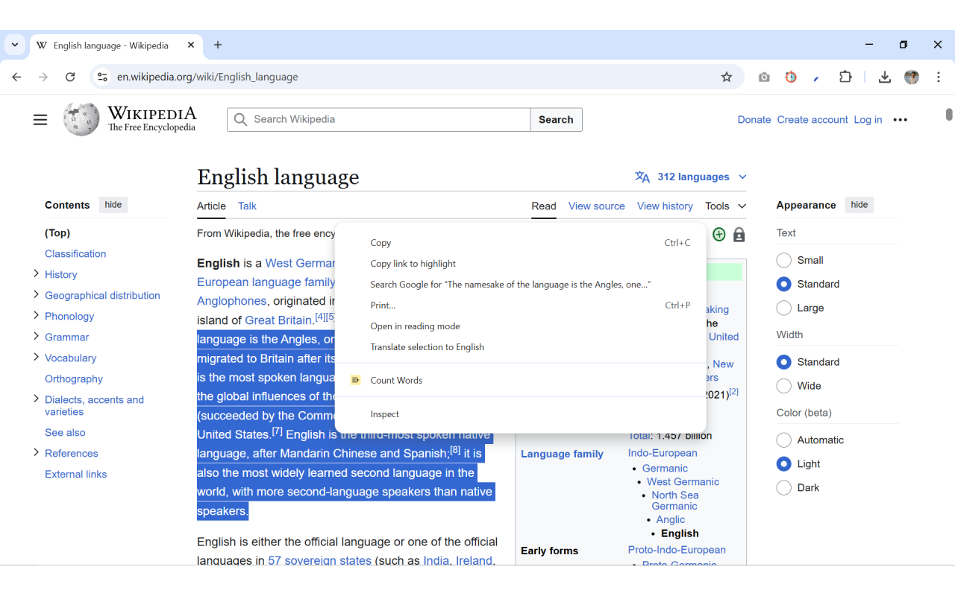This screenshot has height=596, width=955.
Task: Reload the page icon
Action: point(70,77)
